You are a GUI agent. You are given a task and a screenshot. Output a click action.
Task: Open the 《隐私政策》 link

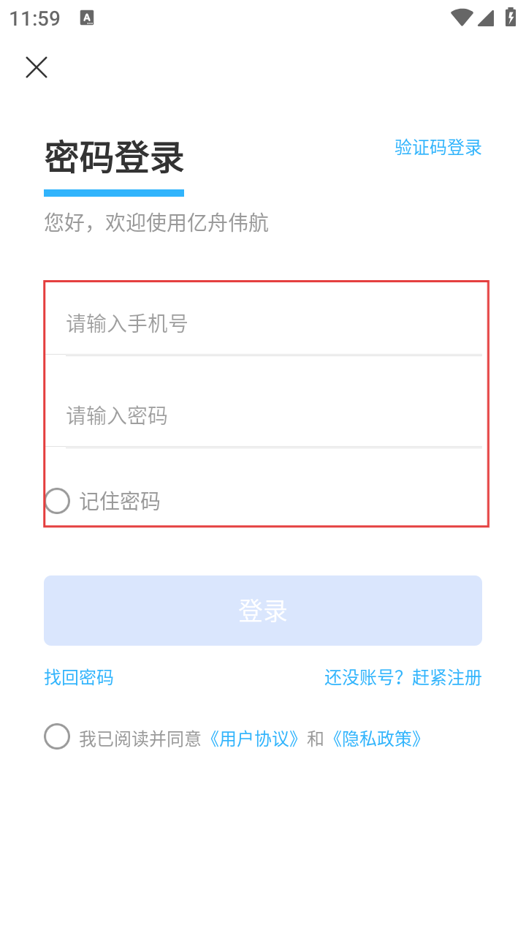tap(376, 739)
